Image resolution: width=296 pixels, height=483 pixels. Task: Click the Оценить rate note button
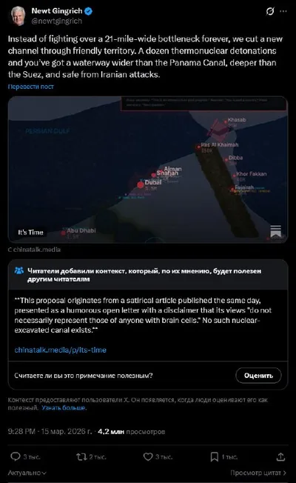coord(258,376)
